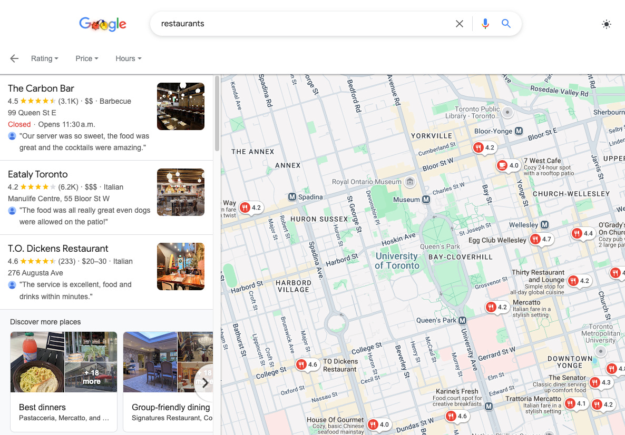Click the '99 Queen St E' address
This screenshot has width=625, height=435.
pos(32,113)
